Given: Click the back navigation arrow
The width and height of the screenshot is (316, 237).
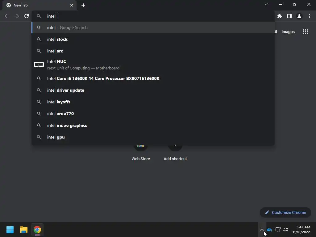Looking at the screenshot, I should [7, 16].
